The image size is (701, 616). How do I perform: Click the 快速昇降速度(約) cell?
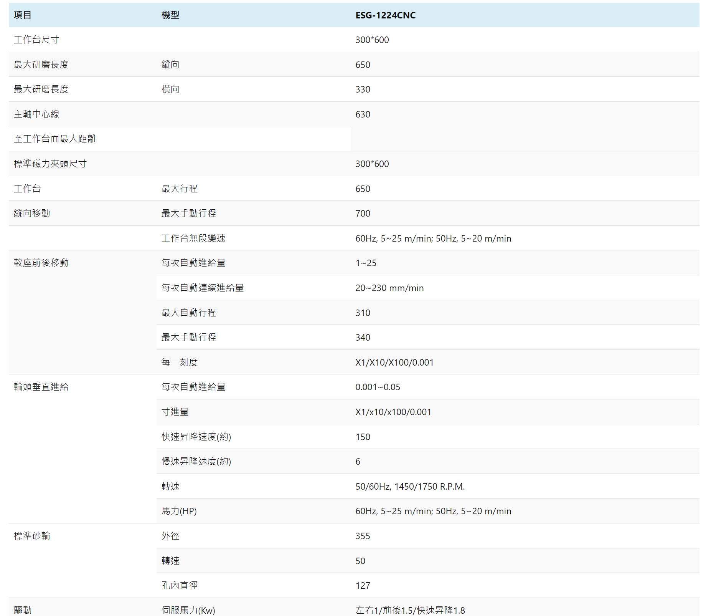point(196,437)
